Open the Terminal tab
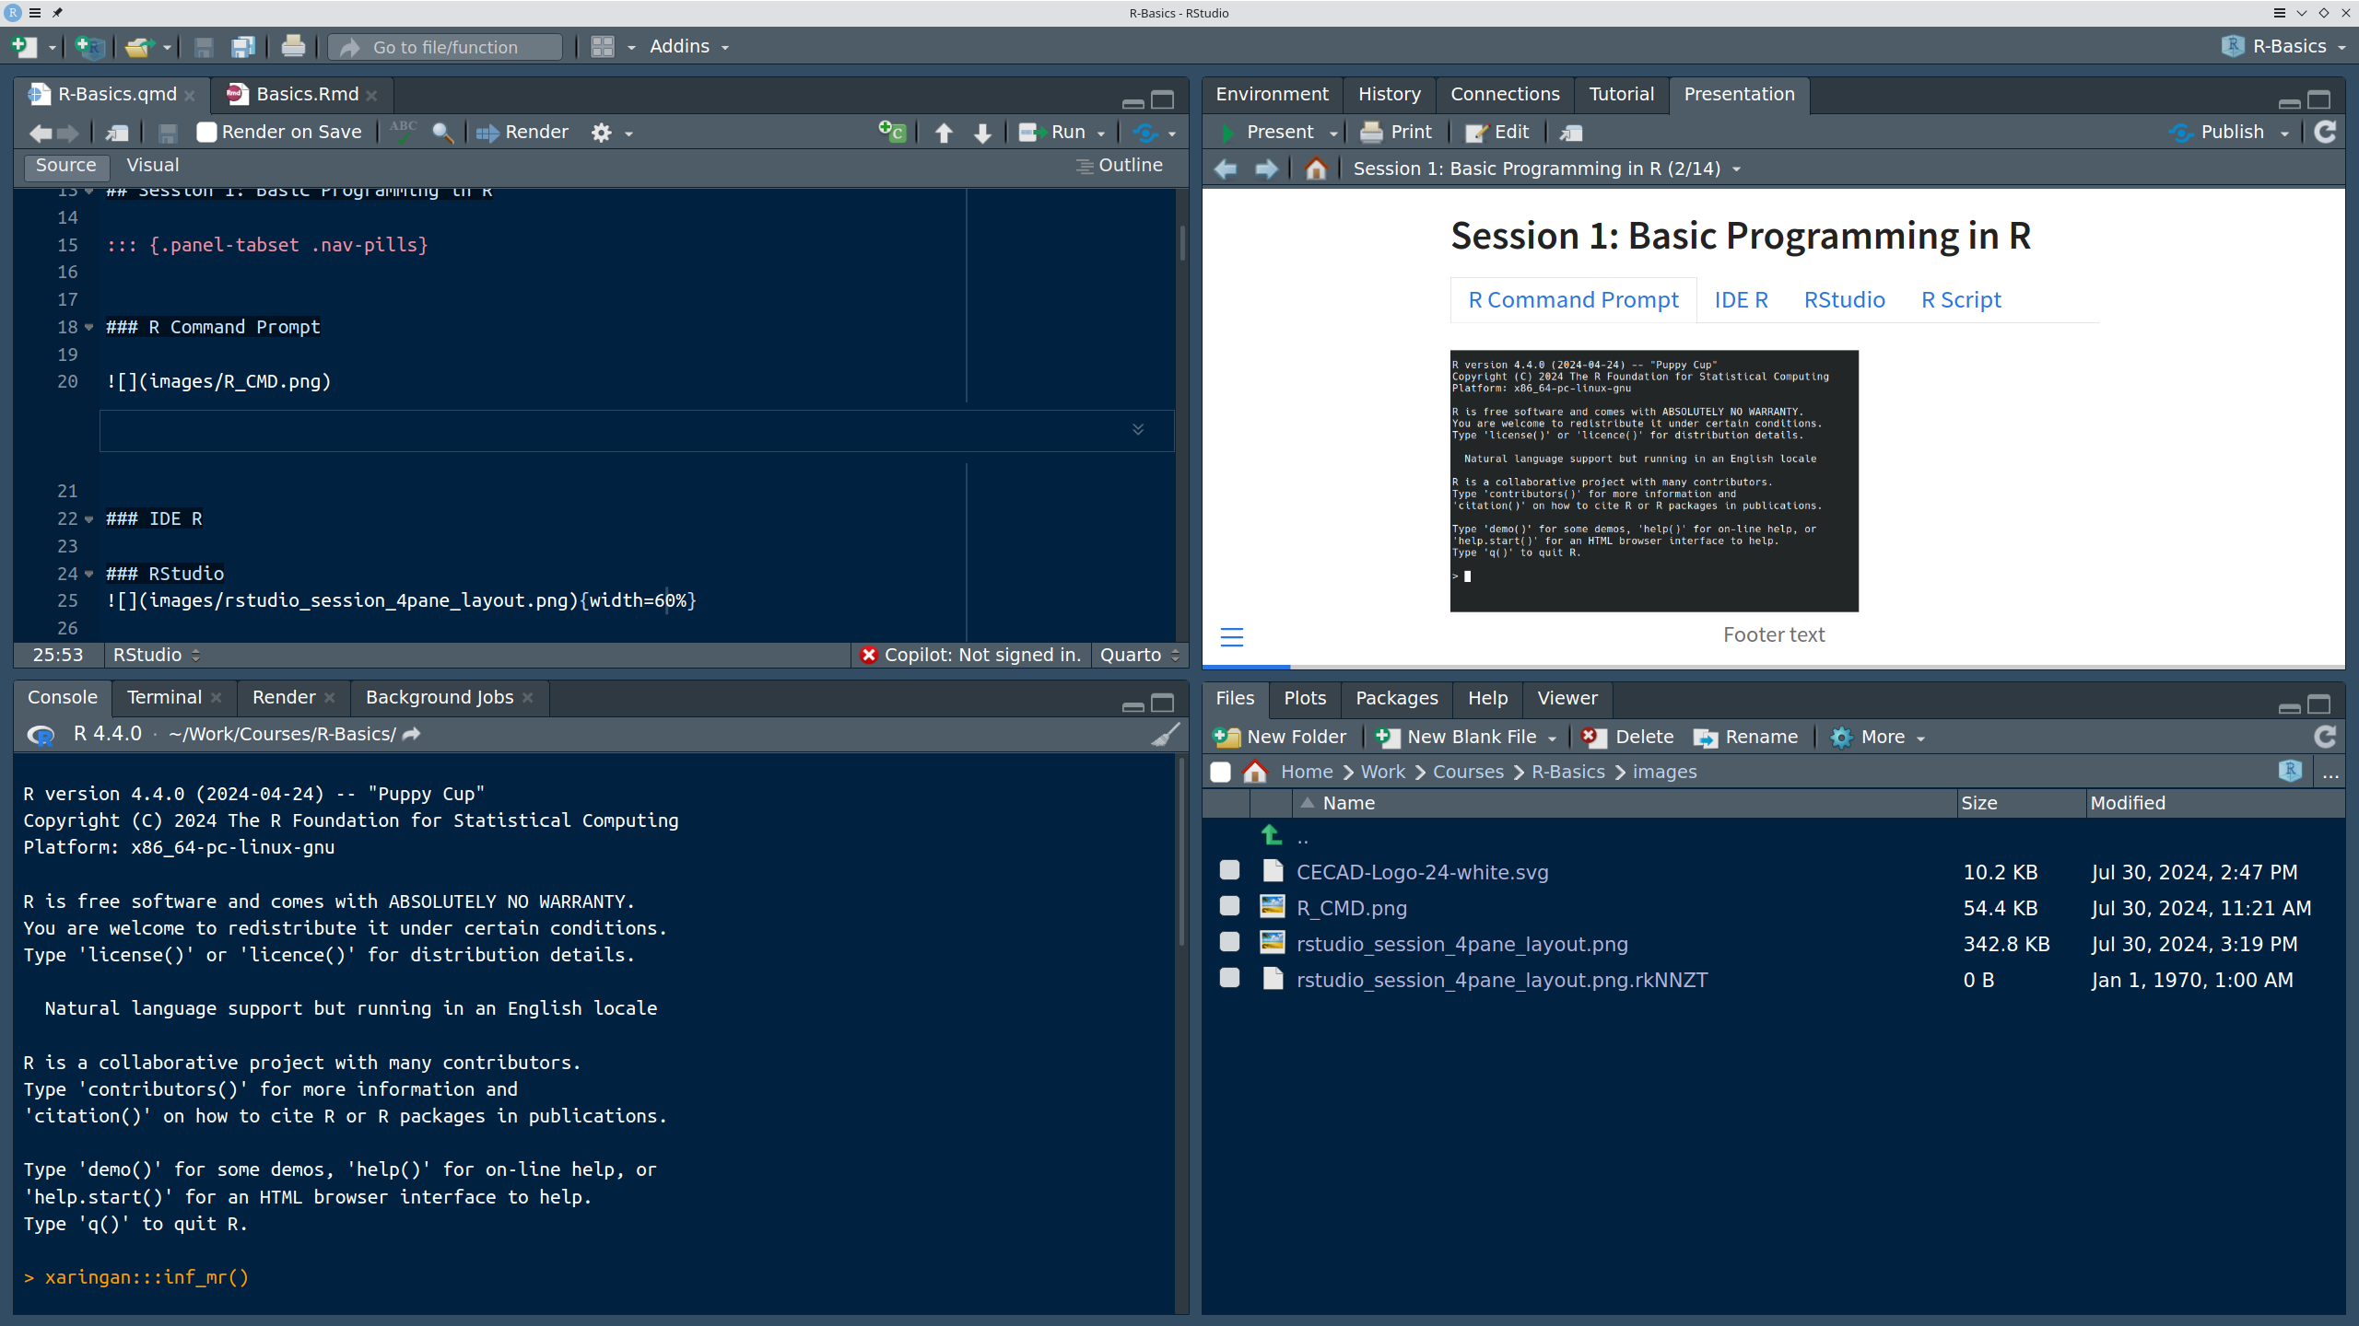 pos(164,697)
